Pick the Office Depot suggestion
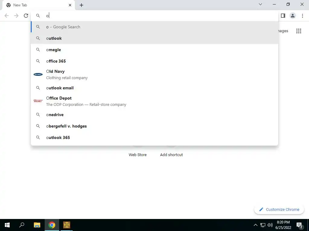 coord(154,101)
